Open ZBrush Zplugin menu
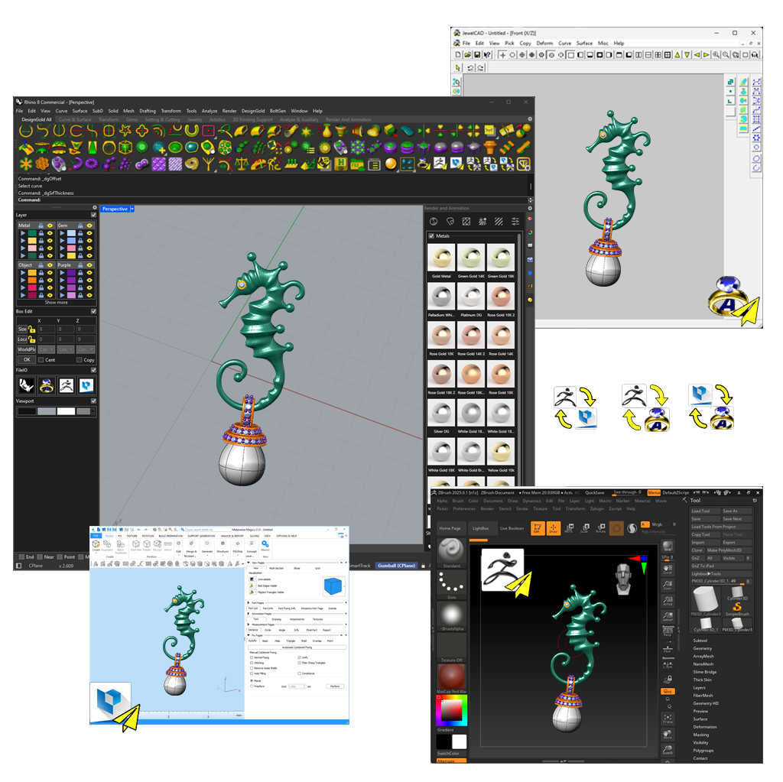The height and width of the screenshot is (782, 783). [x=596, y=508]
